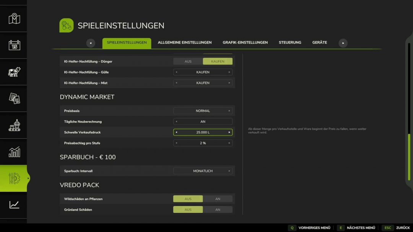Click the Q key hint icon

[x=292, y=228]
